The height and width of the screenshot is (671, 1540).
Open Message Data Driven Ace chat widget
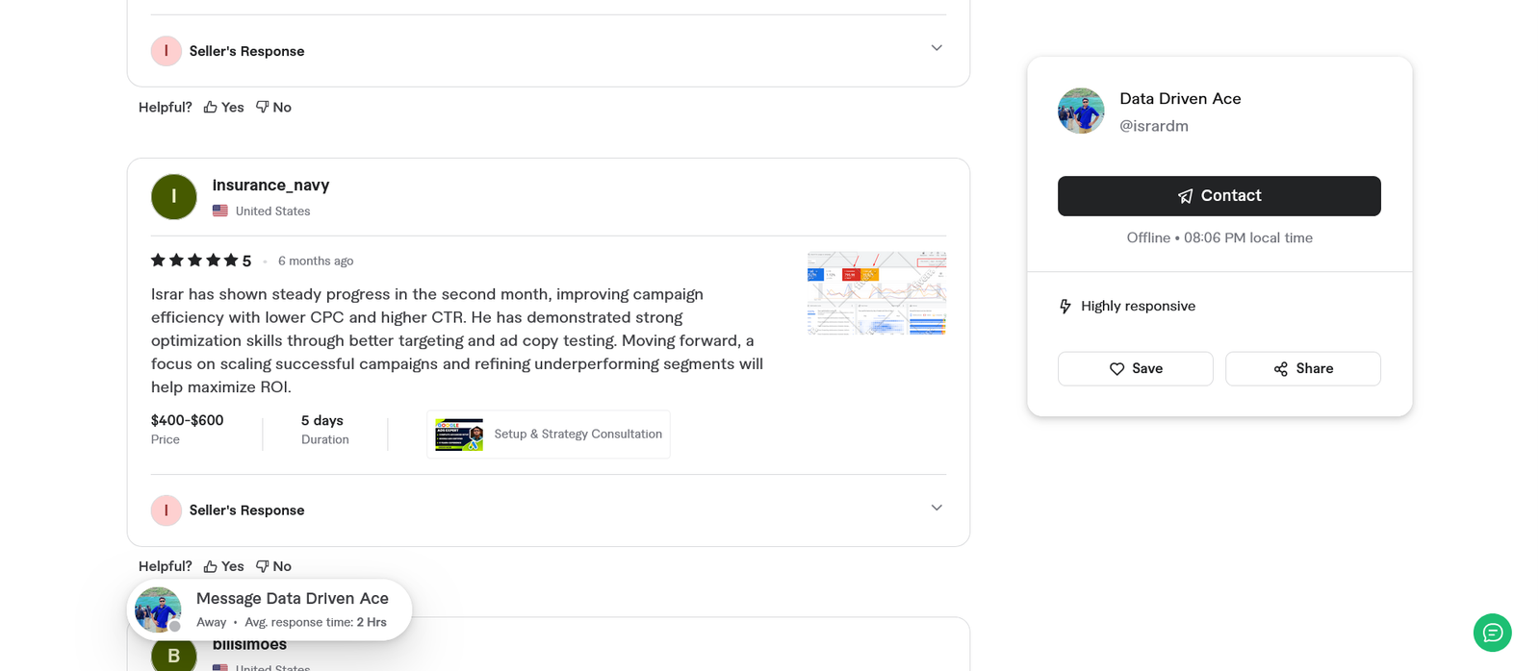[268, 609]
